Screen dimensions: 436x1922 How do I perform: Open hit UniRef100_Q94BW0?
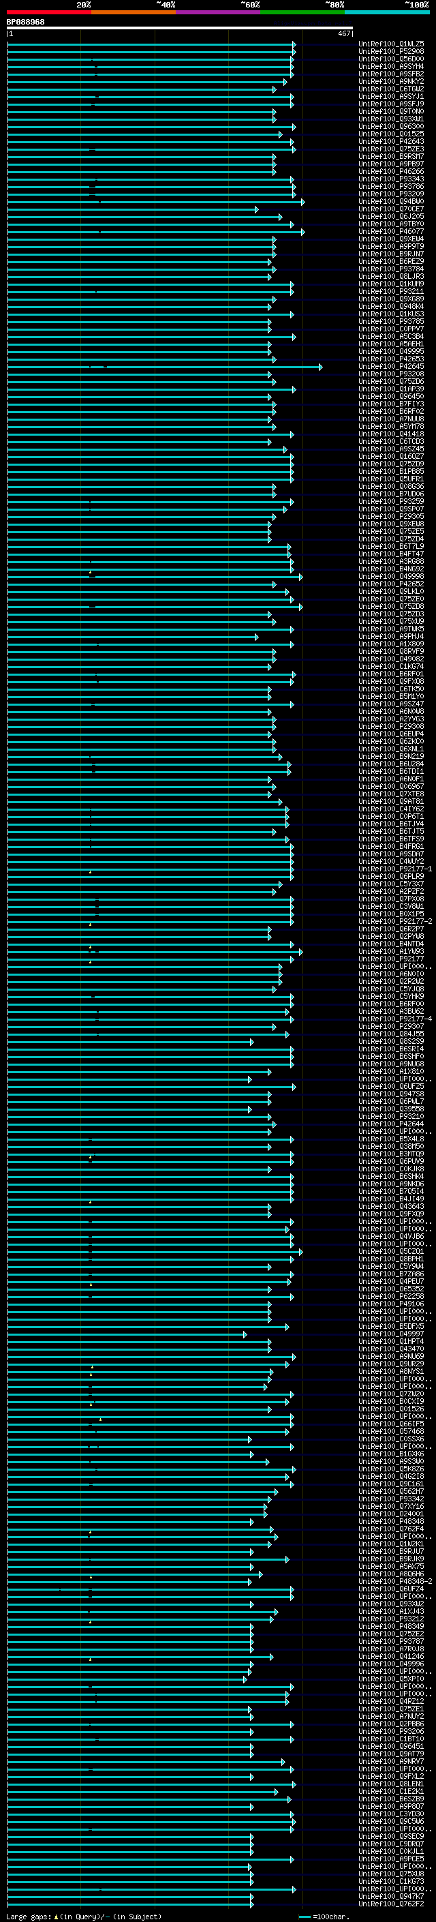click(391, 201)
